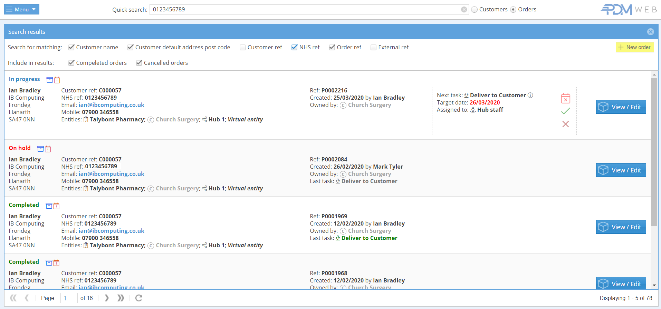Click the archive icon beside In progress
This screenshot has width=661, height=309.
point(49,80)
